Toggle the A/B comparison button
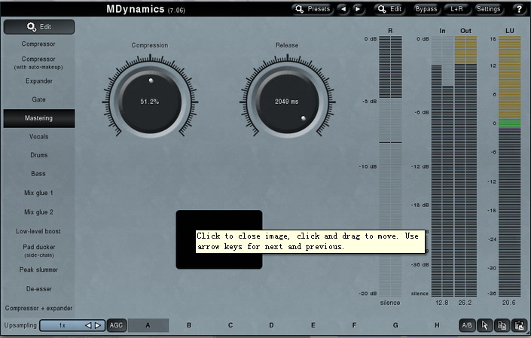The width and height of the screenshot is (531, 338). pos(467,325)
